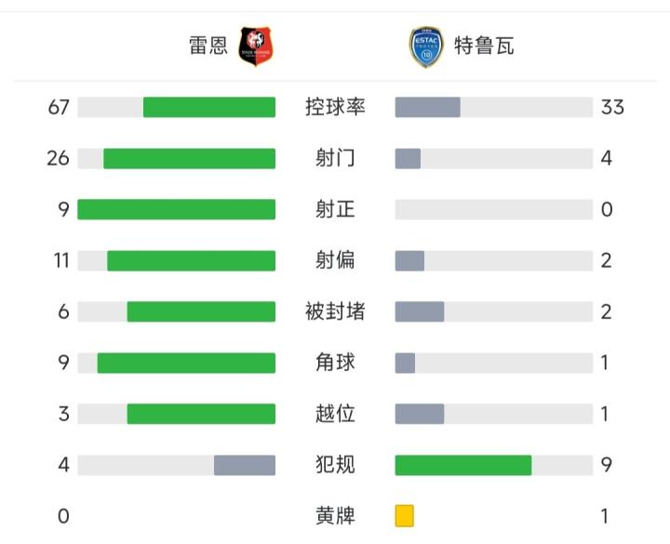670x544 pixels.
Task: Click Rennes' green possession bar
Action: [209, 107]
